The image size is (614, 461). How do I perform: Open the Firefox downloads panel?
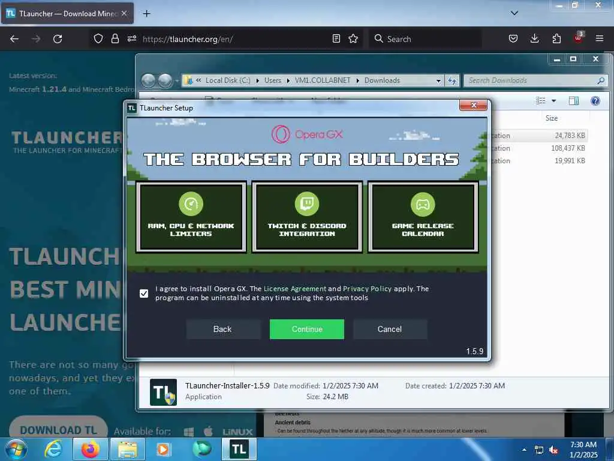(x=534, y=38)
